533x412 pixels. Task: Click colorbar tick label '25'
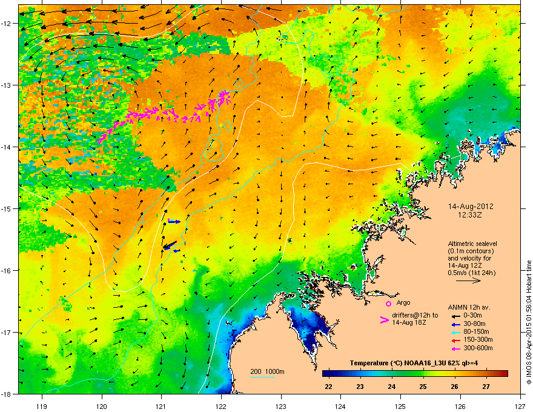423,387
